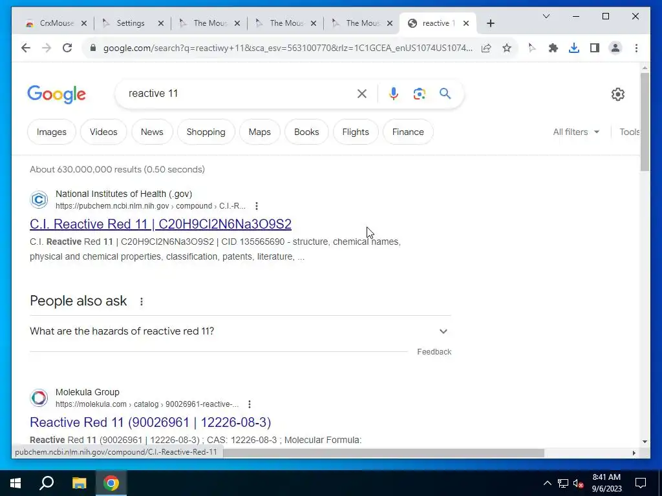Open the tab search dropdown arrow
Screen dimensions: 662x496
[x=546, y=16]
